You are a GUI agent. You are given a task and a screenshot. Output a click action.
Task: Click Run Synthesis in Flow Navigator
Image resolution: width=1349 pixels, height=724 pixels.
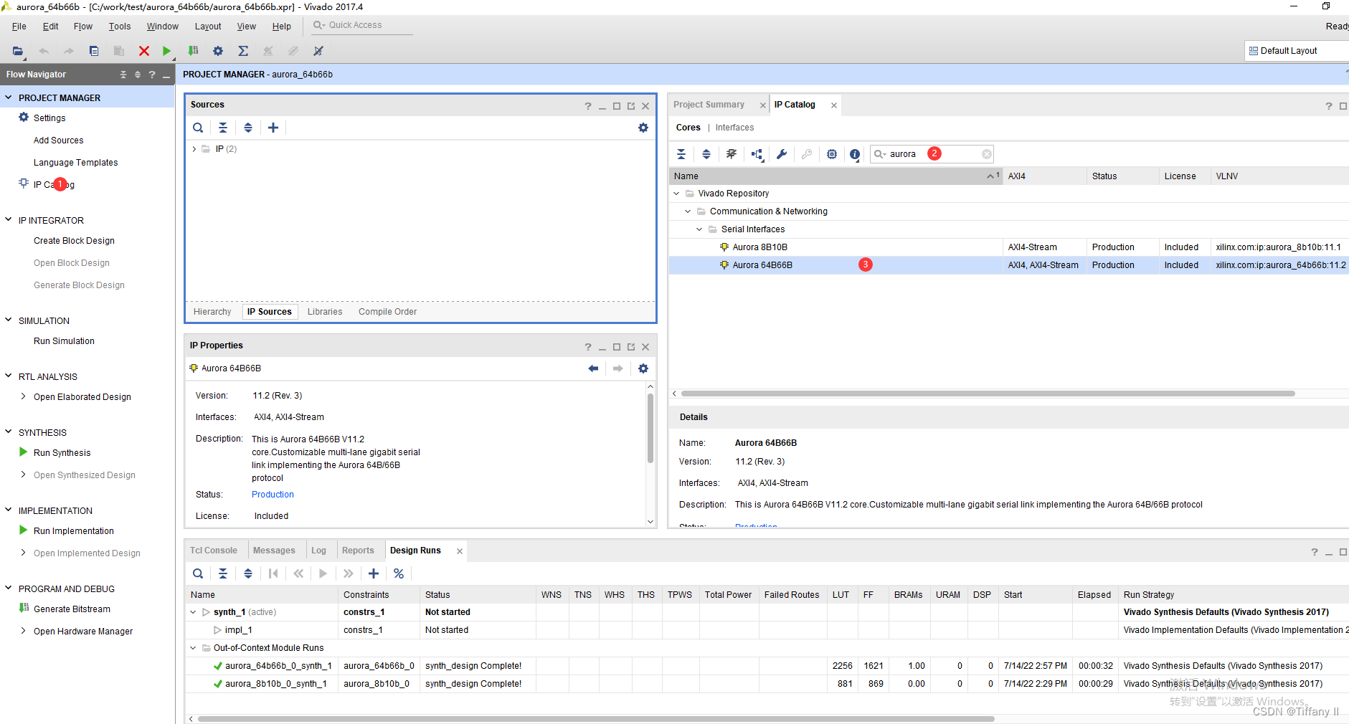tap(62, 453)
